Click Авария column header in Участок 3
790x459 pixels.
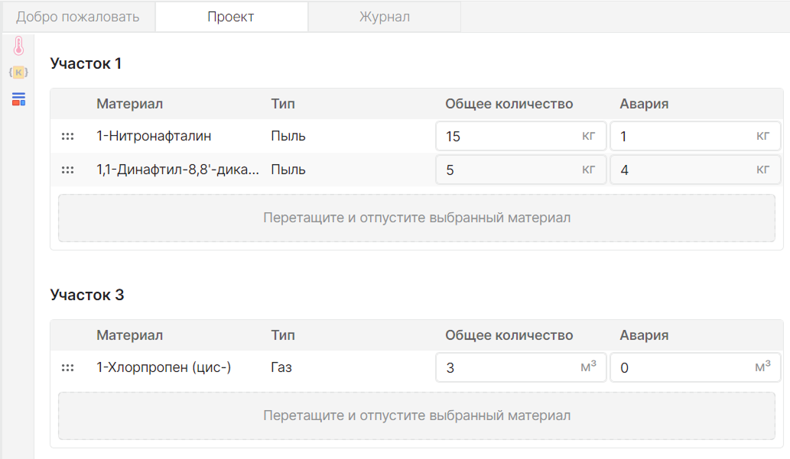click(644, 335)
